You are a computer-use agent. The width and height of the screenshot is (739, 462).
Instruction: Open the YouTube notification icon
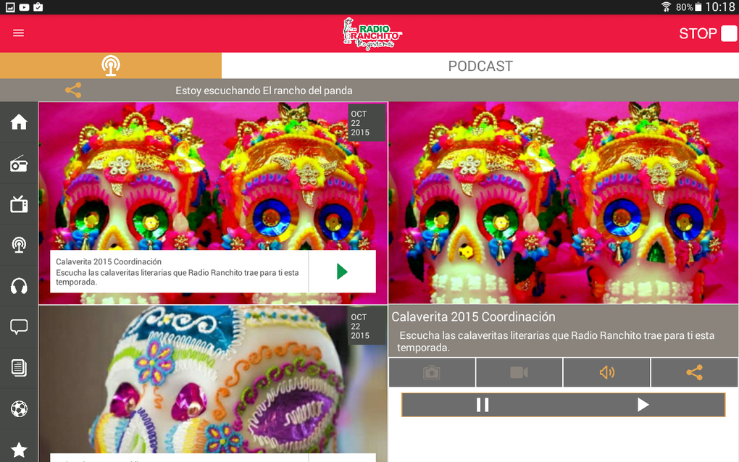click(24, 7)
